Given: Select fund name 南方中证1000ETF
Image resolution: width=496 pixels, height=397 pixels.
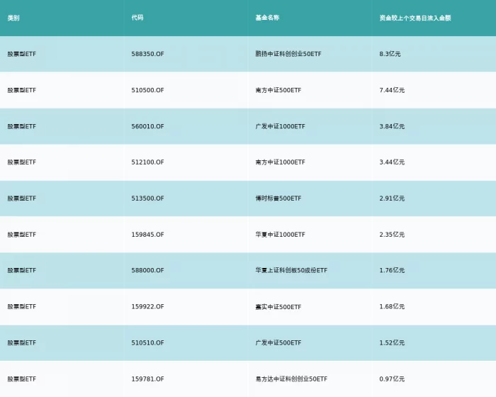Looking at the screenshot, I should (x=281, y=162).
